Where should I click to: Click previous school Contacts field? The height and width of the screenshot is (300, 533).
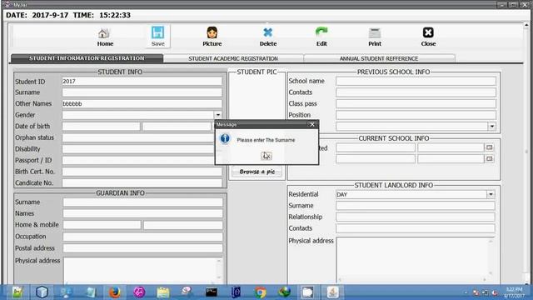click(x=416, y=92)
